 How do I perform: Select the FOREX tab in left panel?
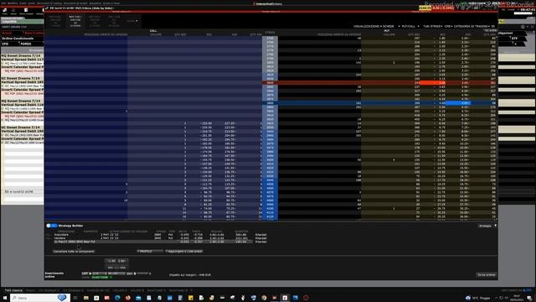point(26,44)
